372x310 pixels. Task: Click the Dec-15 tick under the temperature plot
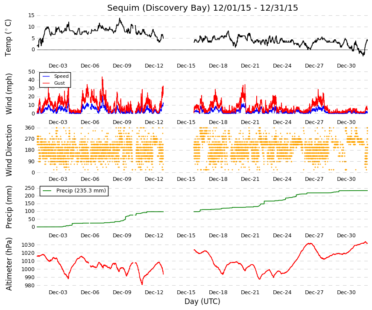pos(186,66)
